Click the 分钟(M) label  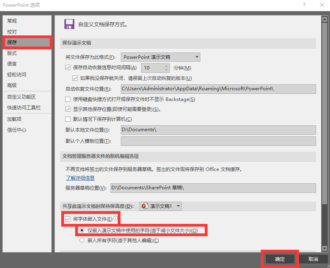point(182,68)
